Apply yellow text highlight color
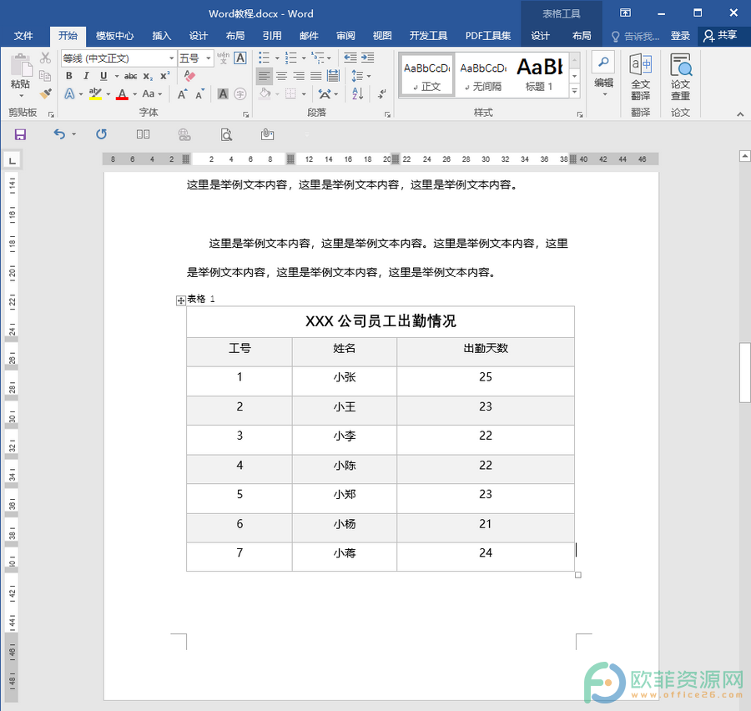Image resolution: width=751 pixels, height=711 pixels. (95, 94)
